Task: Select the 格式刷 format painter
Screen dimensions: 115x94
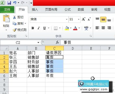Action: coord(20,30)
